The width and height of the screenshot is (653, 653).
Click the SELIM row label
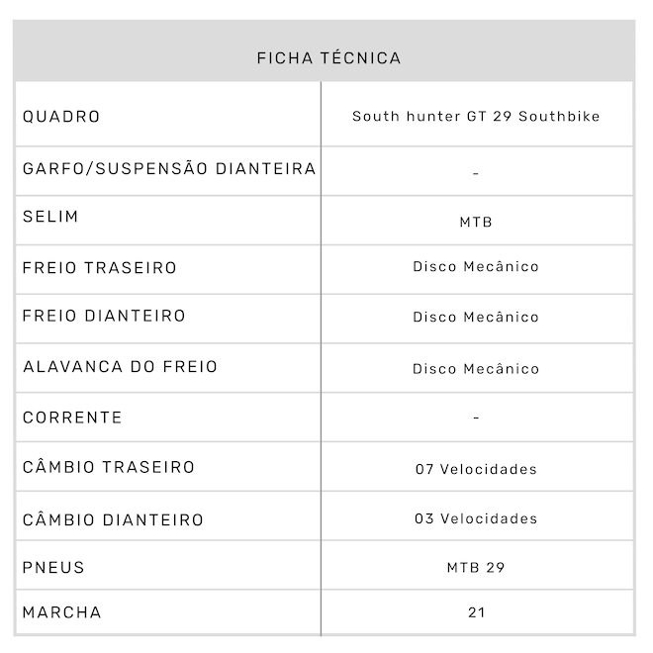50,217
